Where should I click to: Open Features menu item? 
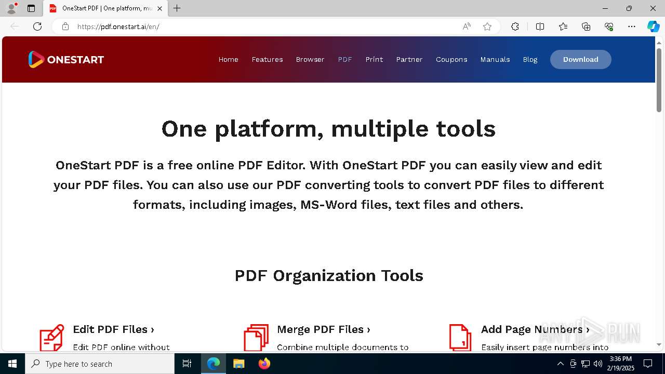point(267,59)
